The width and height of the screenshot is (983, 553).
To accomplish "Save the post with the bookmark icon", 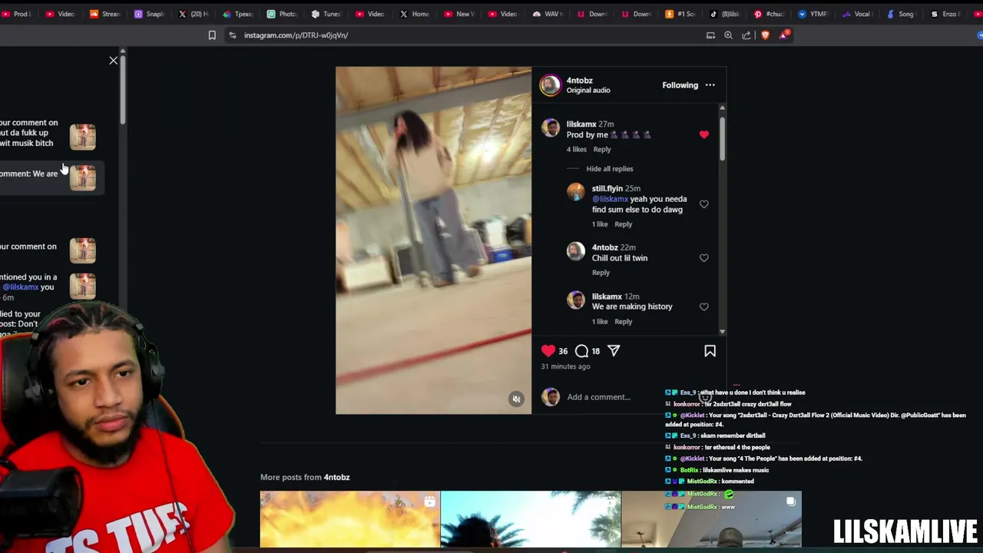I will coord(710,351).
